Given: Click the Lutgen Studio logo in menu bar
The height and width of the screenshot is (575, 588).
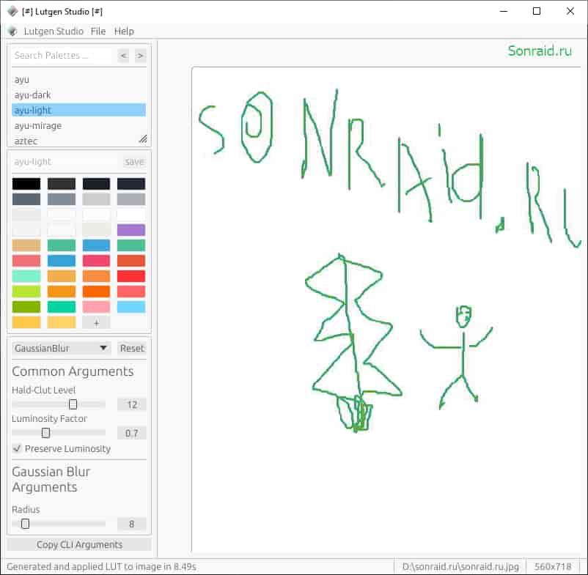Looking at the screenshot, I should (x=12, y=31).
